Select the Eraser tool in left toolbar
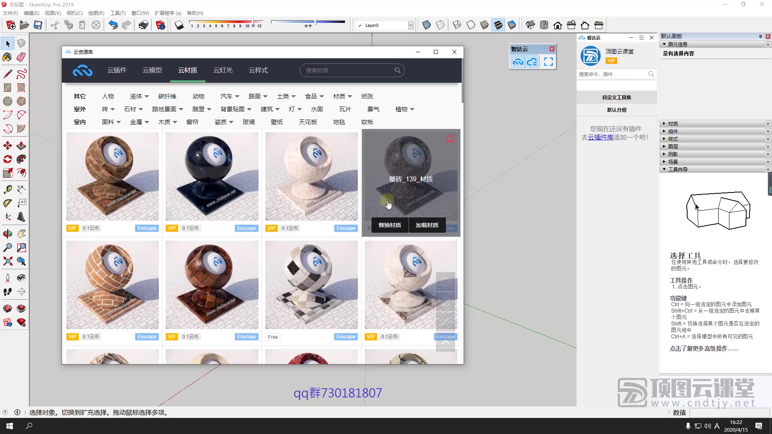This screenshot has height=434, width=772. (21, 57)
